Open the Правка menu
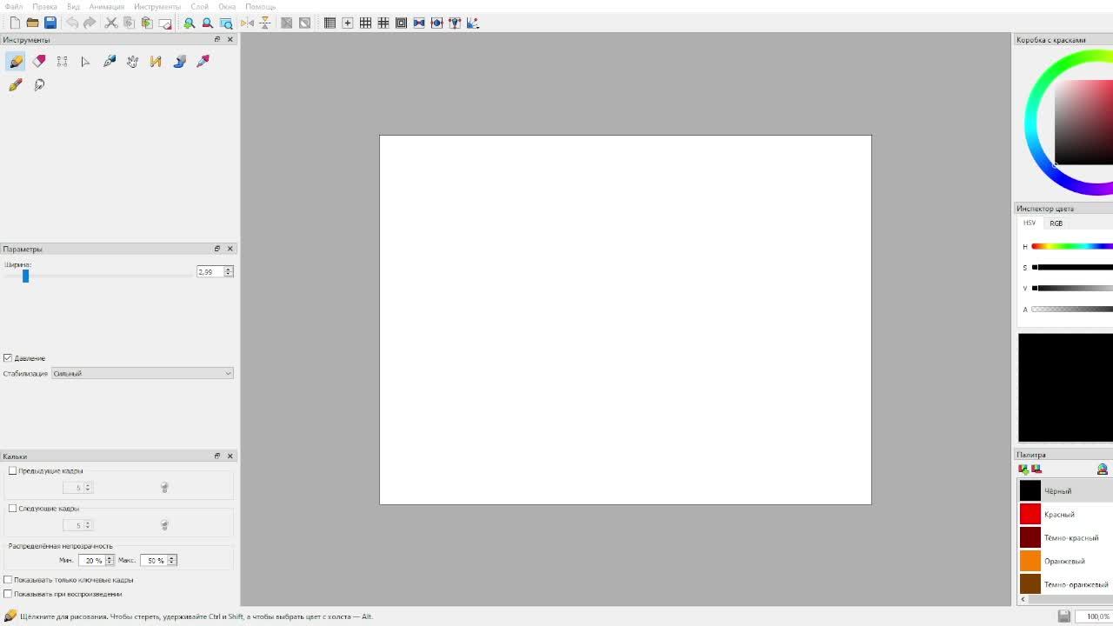Screen dimensions: 1113x626 click(44, 6)
